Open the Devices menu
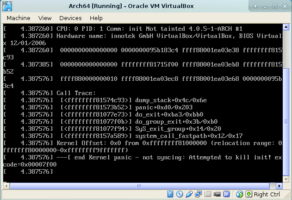Screen dimensions: 292x200 (x=70, y=18)
